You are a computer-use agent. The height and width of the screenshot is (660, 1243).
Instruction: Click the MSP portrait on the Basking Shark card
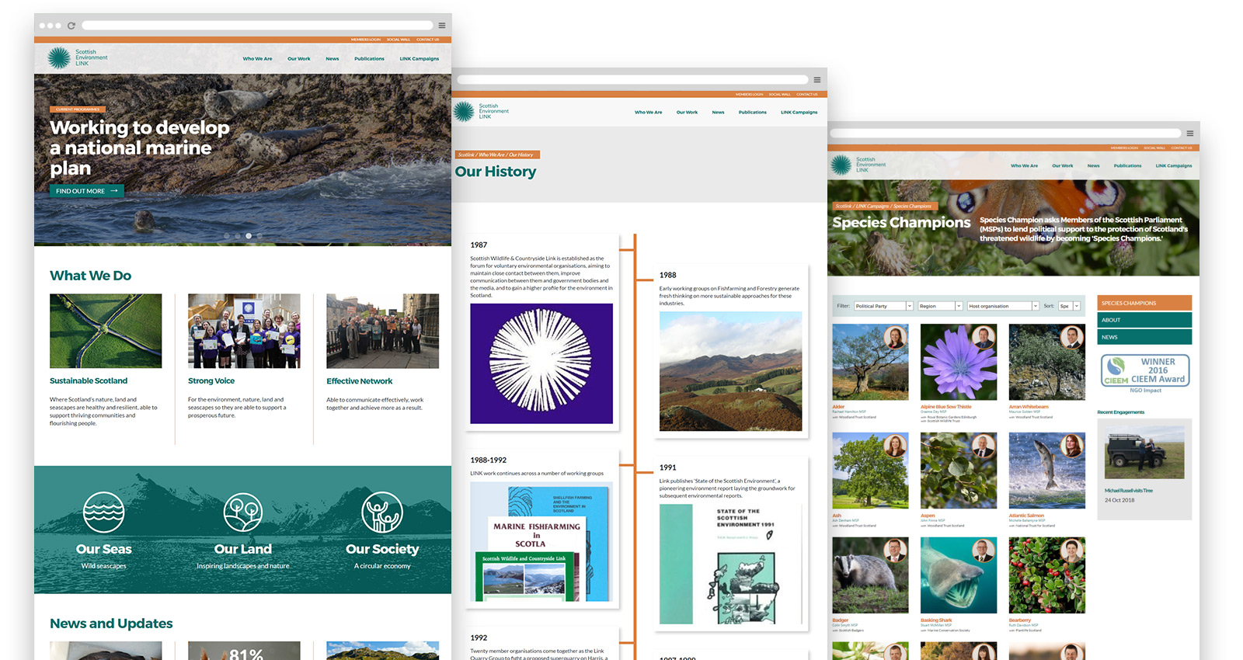click(984, 551)
